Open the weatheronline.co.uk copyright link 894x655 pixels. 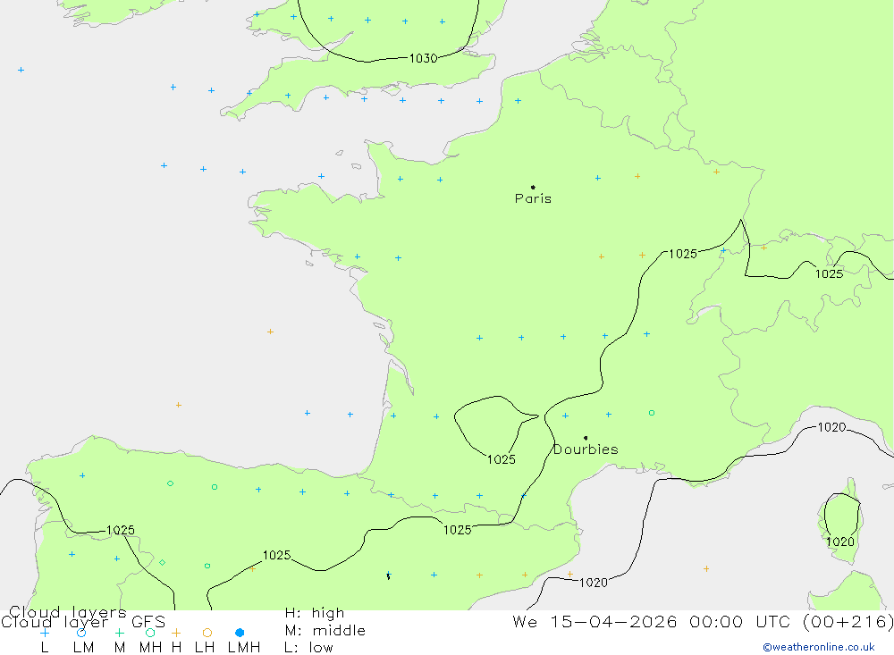click(819, 647)
